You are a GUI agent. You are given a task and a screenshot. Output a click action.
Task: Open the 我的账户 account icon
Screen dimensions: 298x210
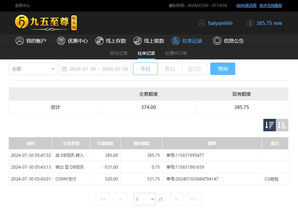20,41
